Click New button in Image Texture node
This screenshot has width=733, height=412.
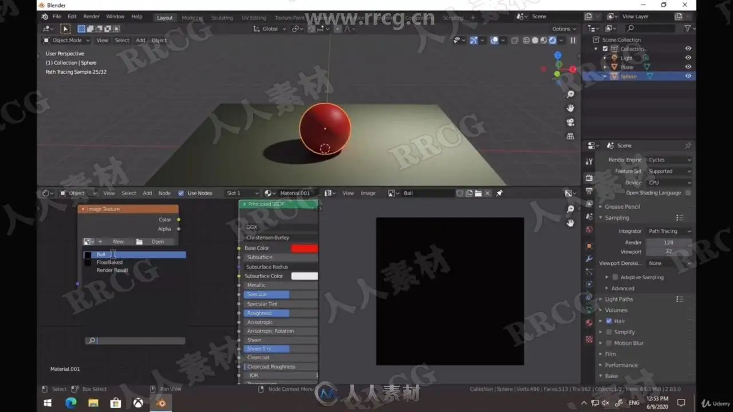[x=118, y=242]
